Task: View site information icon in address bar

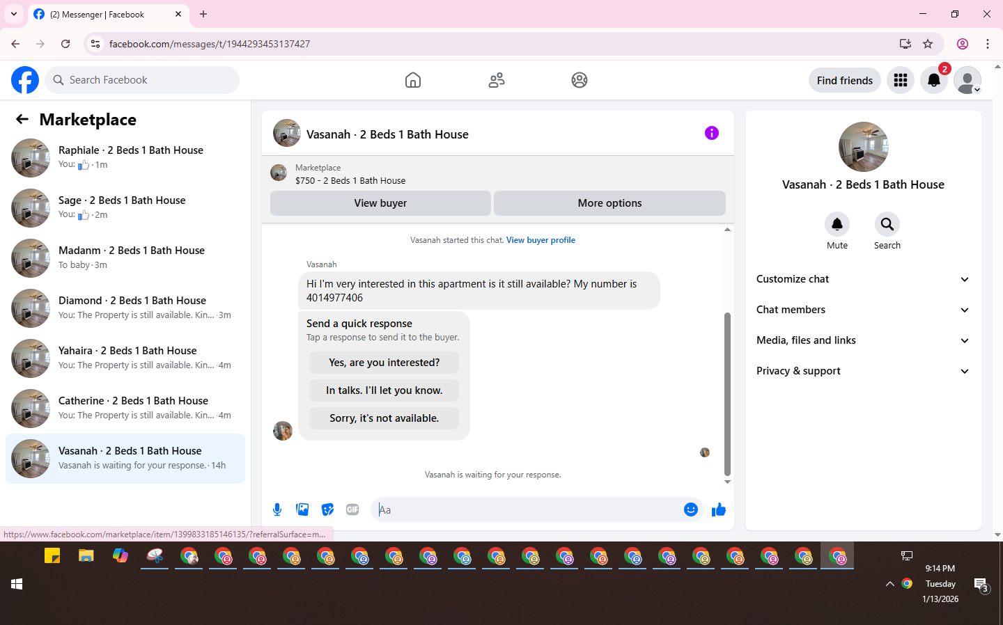Action: pos(95,44)
